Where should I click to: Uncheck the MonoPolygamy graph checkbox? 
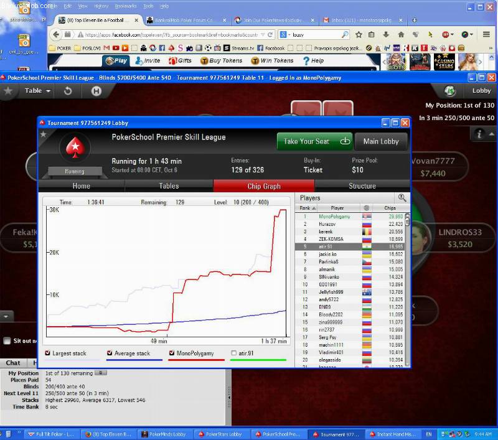172,353
